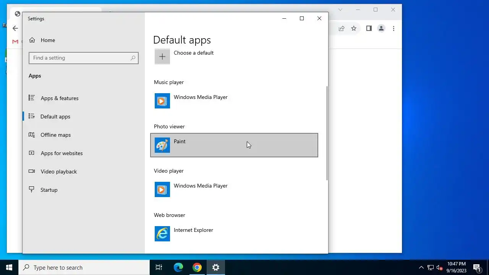The image size is (489, 275).
Task: Open Chrome's three-dot menu
Action: tap(393, 28)
